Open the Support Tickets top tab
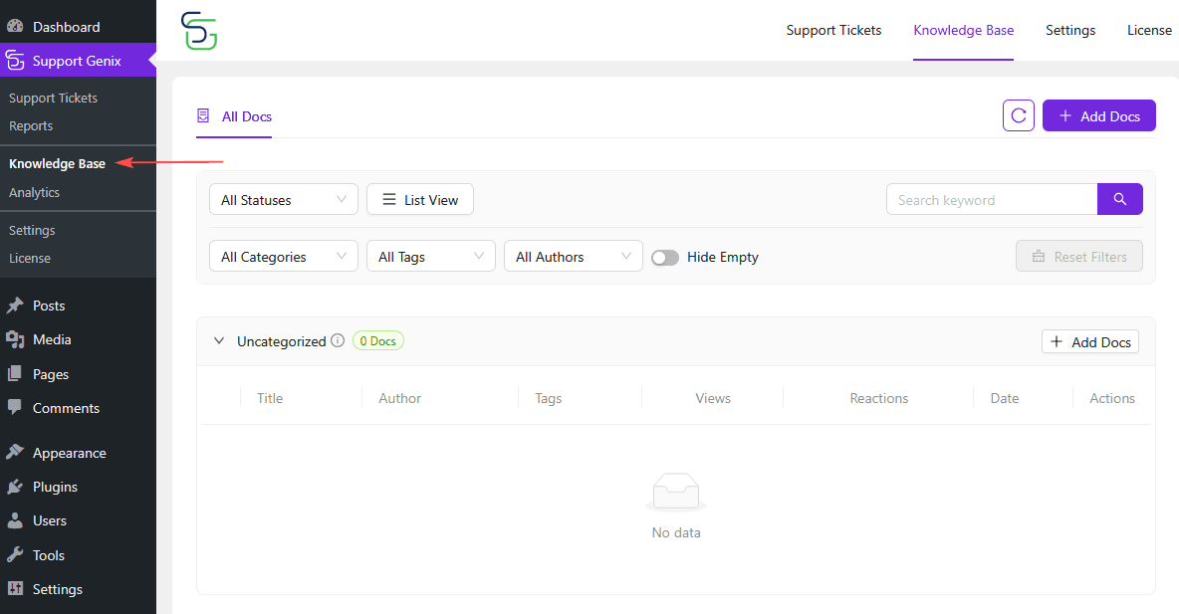Screen dimensions: 1179x614 (833, 30)
